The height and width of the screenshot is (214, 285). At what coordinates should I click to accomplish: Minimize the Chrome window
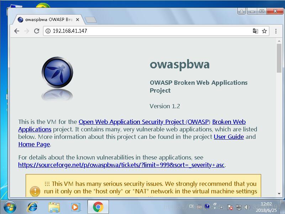tap(252, 11)
